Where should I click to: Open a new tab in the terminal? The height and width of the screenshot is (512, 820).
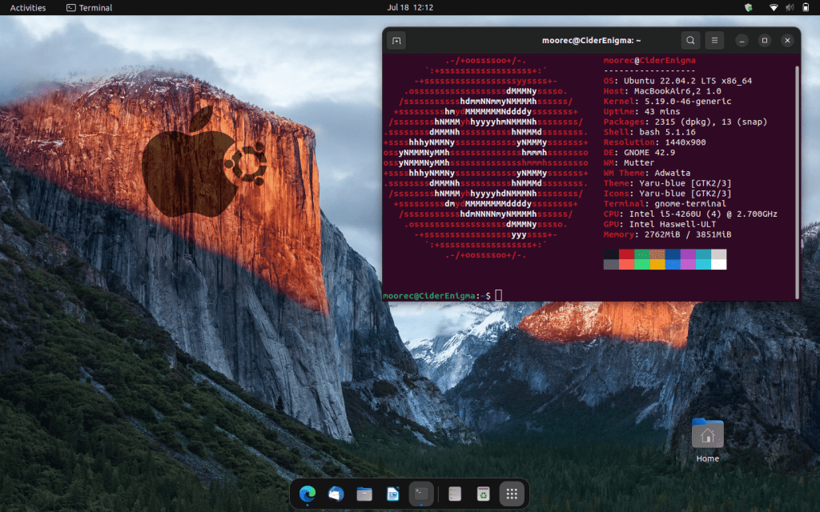396,40
